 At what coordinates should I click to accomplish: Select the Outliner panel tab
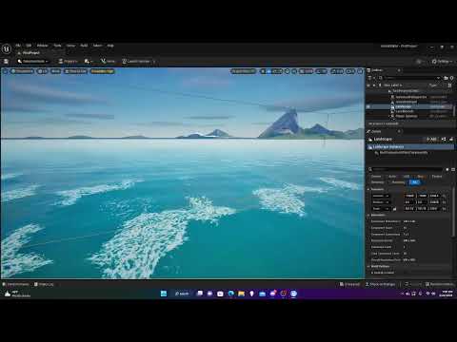[x=377, y=70]
